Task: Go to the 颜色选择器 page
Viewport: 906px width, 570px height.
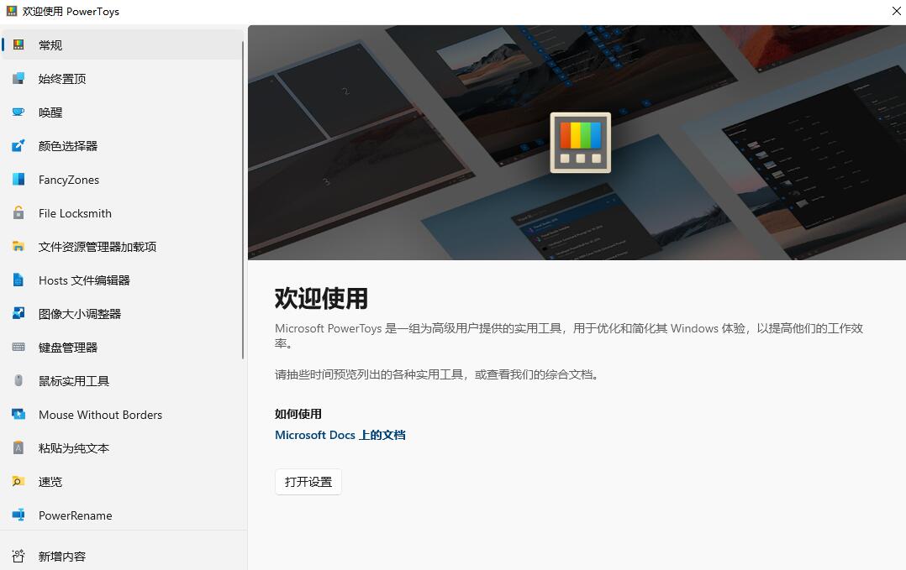Action: pos(122,145)
